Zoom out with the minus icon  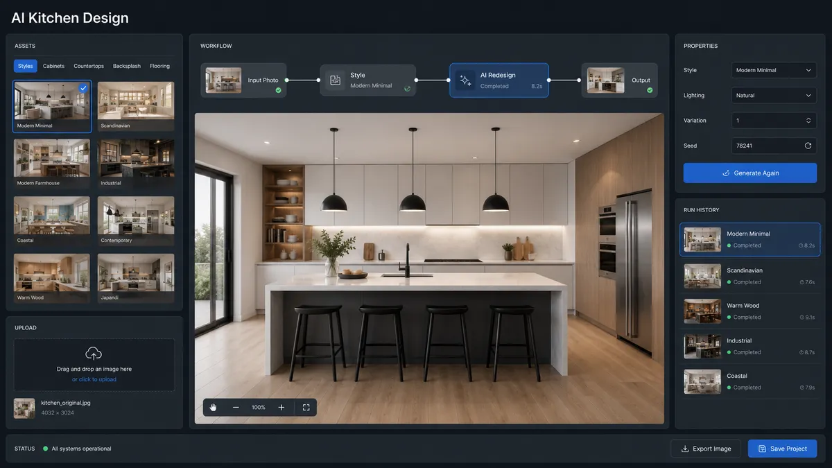coord(236,408)
